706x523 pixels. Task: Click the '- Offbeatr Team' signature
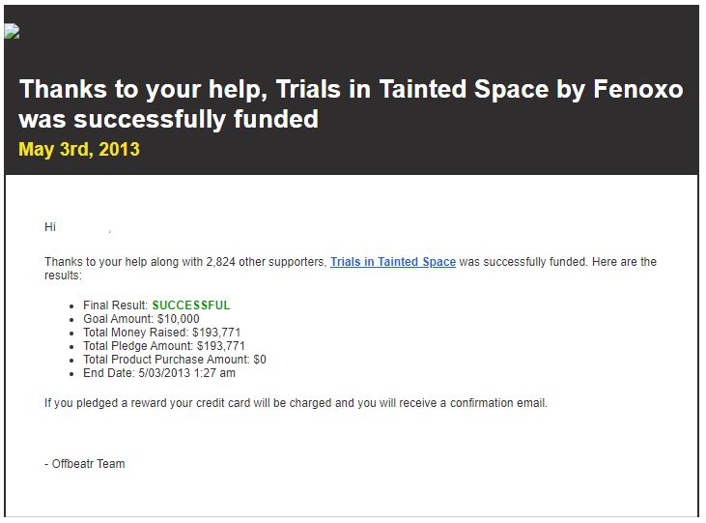(85, 463)
